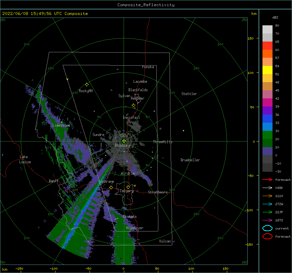Screen dimensions: 292x273
Task: Click the dBZ legend heading
Action: coord(275,18)
